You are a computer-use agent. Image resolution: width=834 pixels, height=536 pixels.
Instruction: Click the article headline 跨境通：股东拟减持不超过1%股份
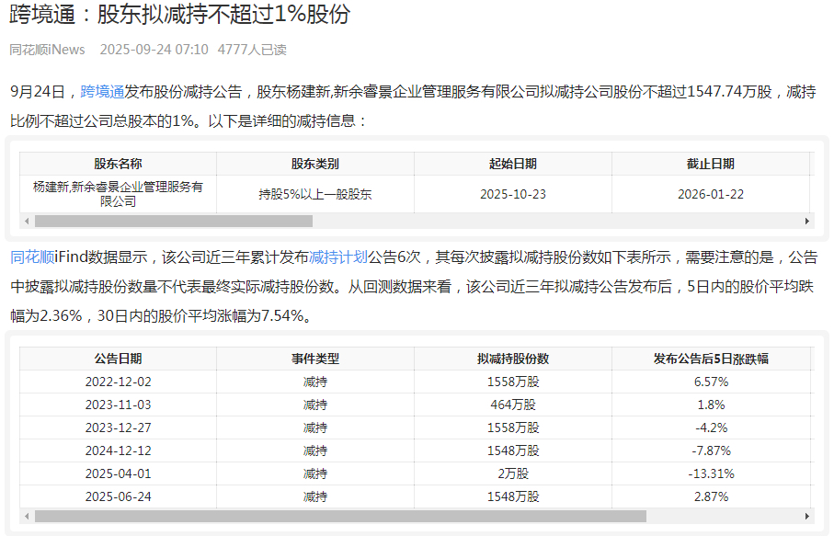pos(180,14)
